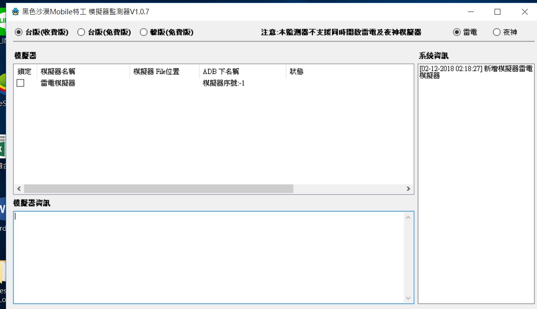
Task: Check the lock box for 雷電模擬器
Action: click(x=20, y=83)
